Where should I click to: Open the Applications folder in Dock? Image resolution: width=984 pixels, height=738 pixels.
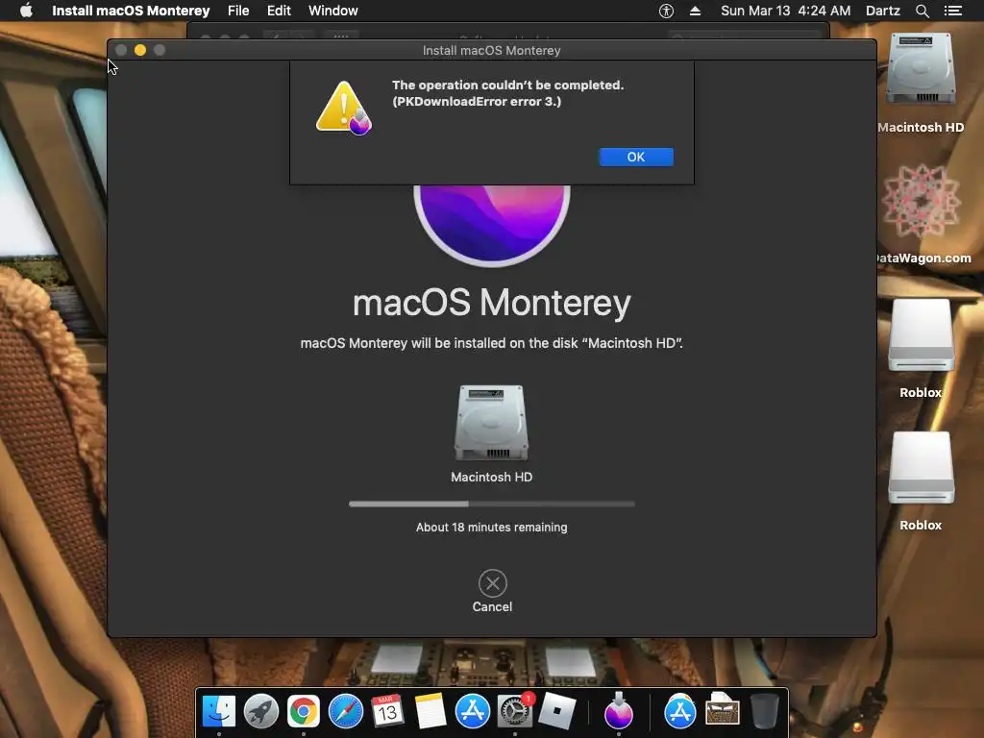pyautogui.click(x=680, y=712)
